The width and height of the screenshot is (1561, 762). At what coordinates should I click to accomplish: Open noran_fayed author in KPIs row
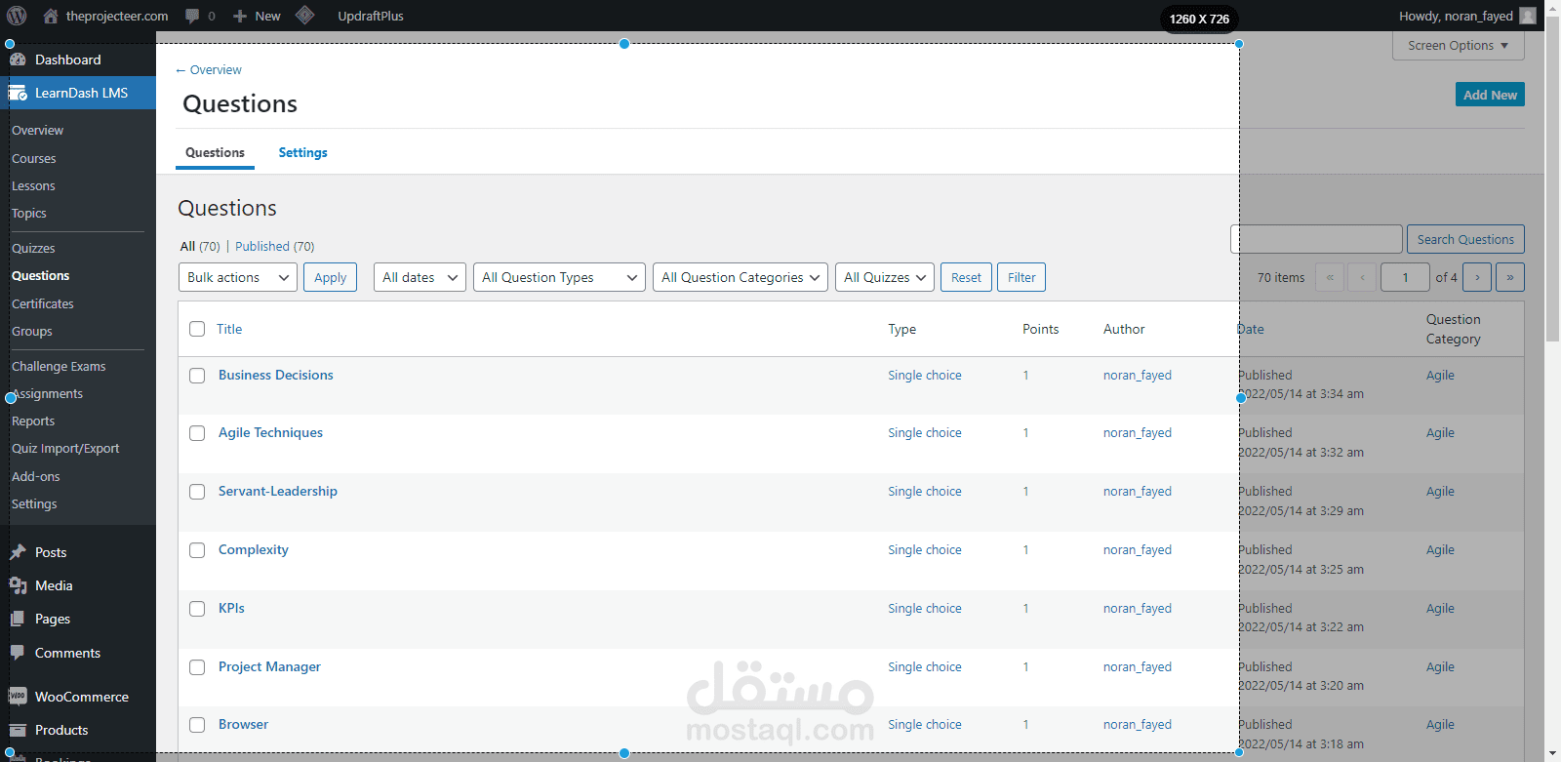pyautogui.click(x=1138, y=608)
